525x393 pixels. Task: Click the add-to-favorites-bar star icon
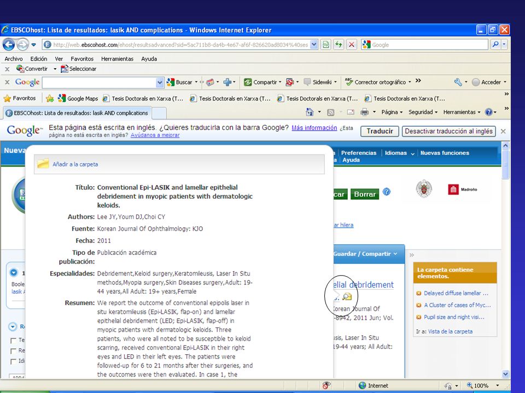coord(50,99)
